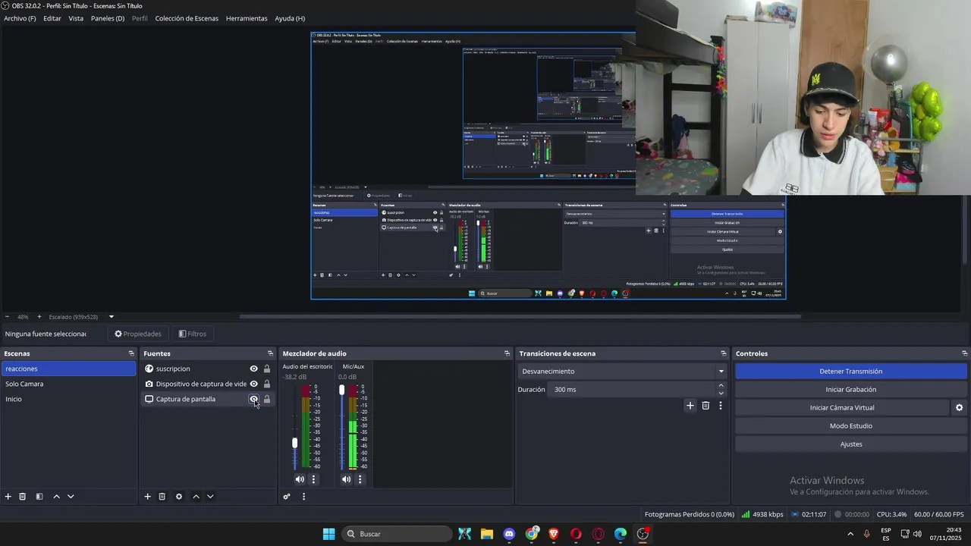Open Desvanecimiento transition dropdown
The width and height of the screenshot is (971, 546).
click(x=623, y=372)
